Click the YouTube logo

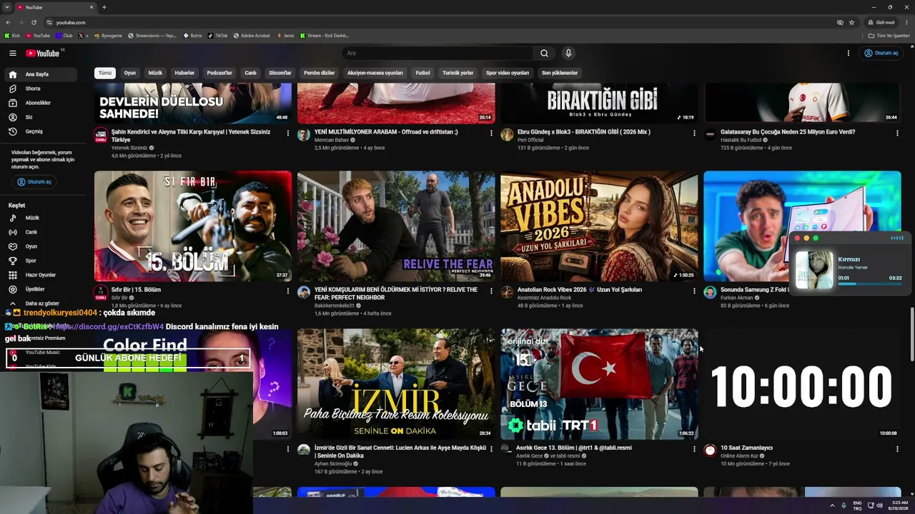coord(43,53)
